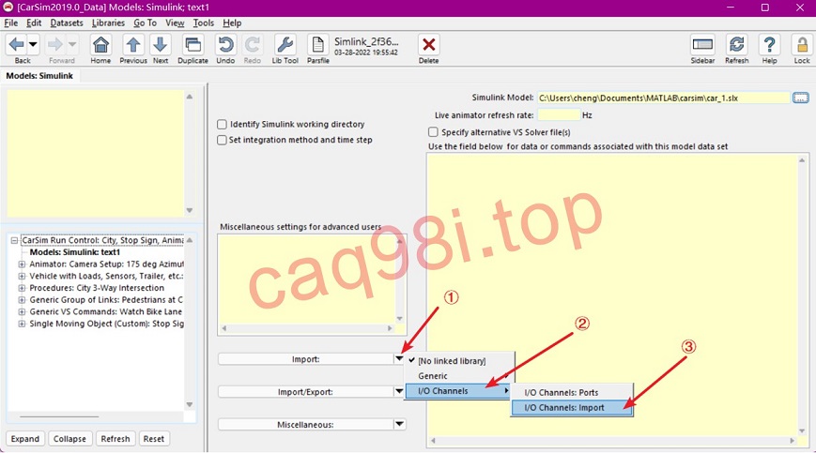This screenshot has height=453, width=816.
Task: Go to Home screen icon
Action: (x=100, y=45)
